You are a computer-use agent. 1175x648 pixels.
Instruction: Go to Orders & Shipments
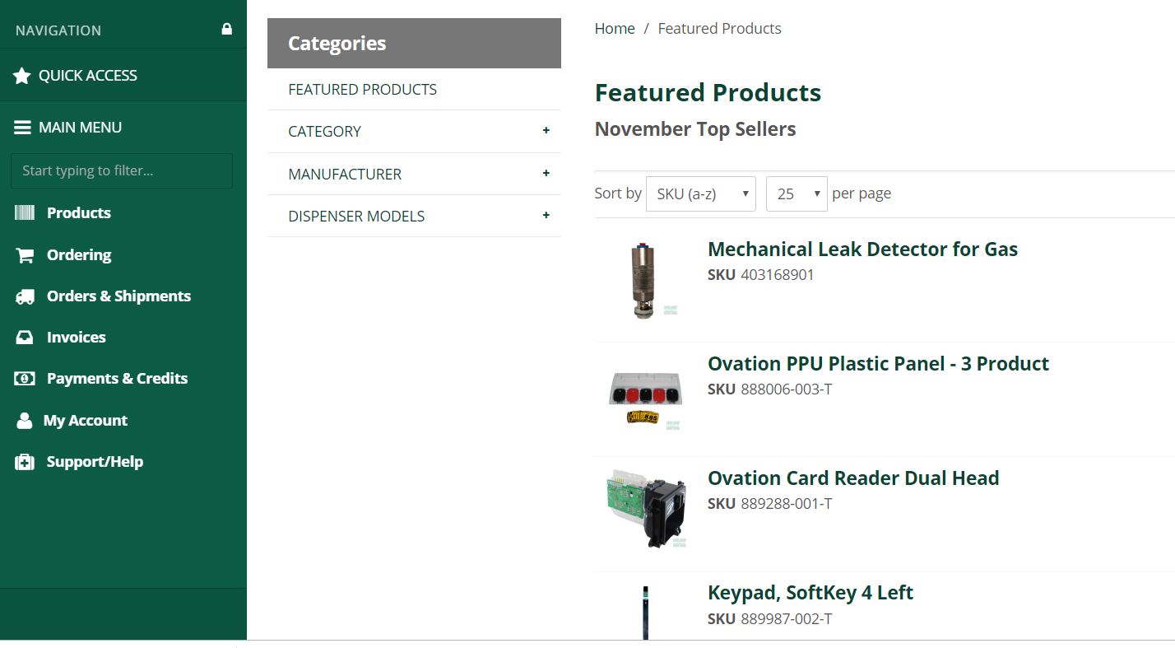click(x=118, y=296)
